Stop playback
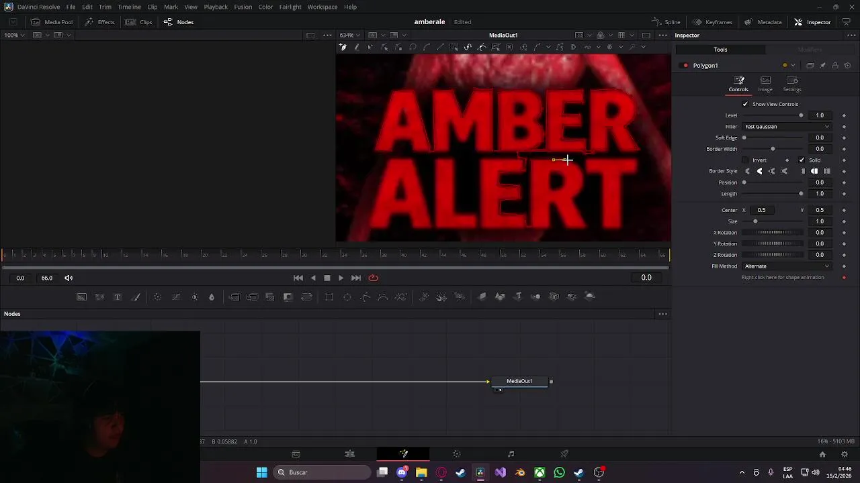The width and height of the screenshot is (860, 483). [x=327, y=278]
